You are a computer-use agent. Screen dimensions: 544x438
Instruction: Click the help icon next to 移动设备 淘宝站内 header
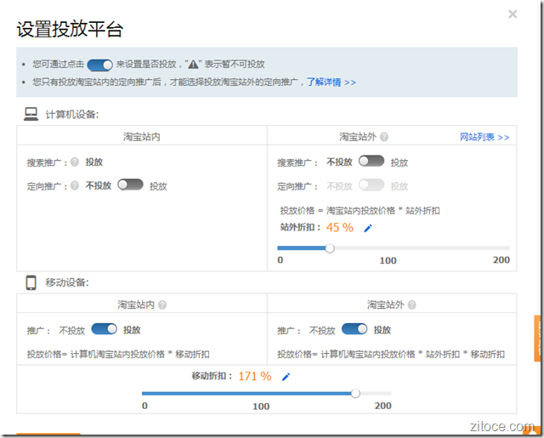(161, 304)
